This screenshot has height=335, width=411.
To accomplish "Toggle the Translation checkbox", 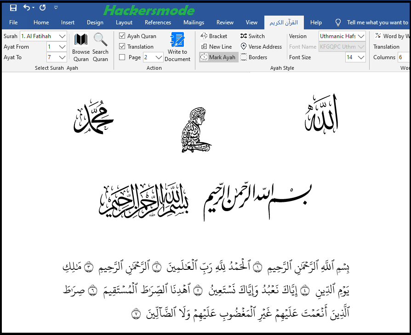I will [x=122, y=46].
